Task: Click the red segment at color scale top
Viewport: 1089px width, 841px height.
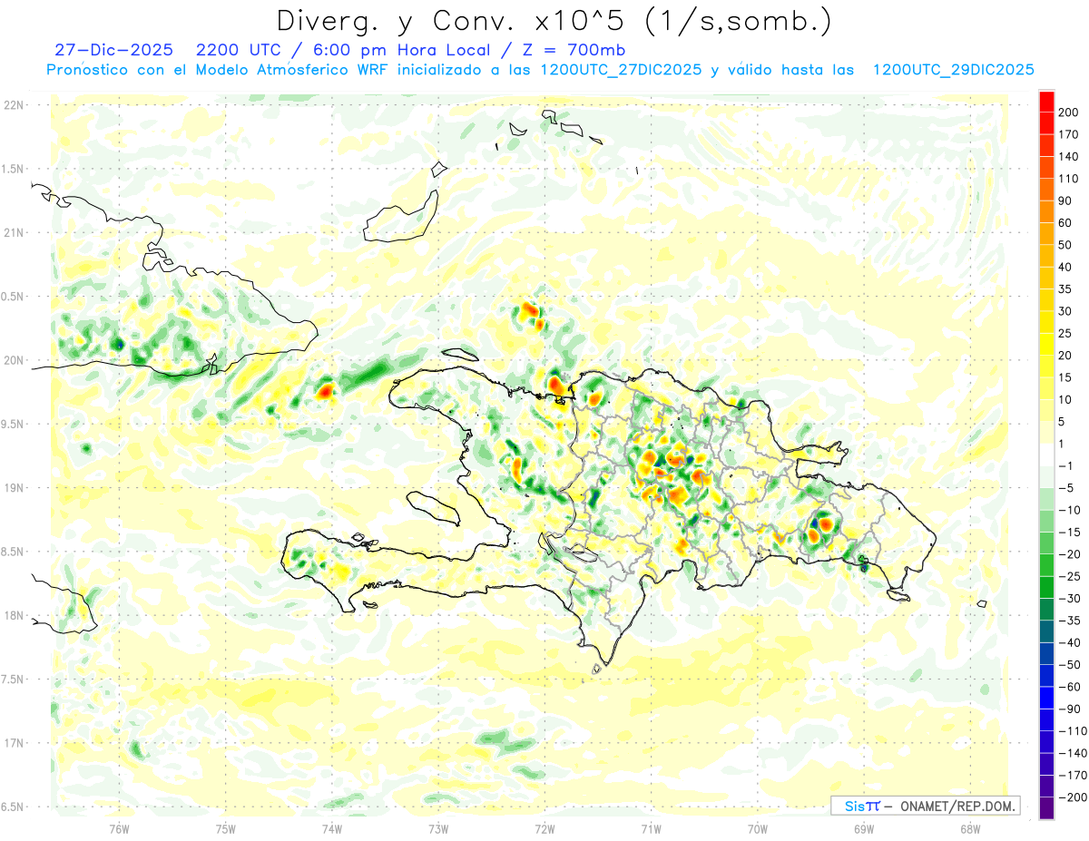Action: tap(1047, 101)
